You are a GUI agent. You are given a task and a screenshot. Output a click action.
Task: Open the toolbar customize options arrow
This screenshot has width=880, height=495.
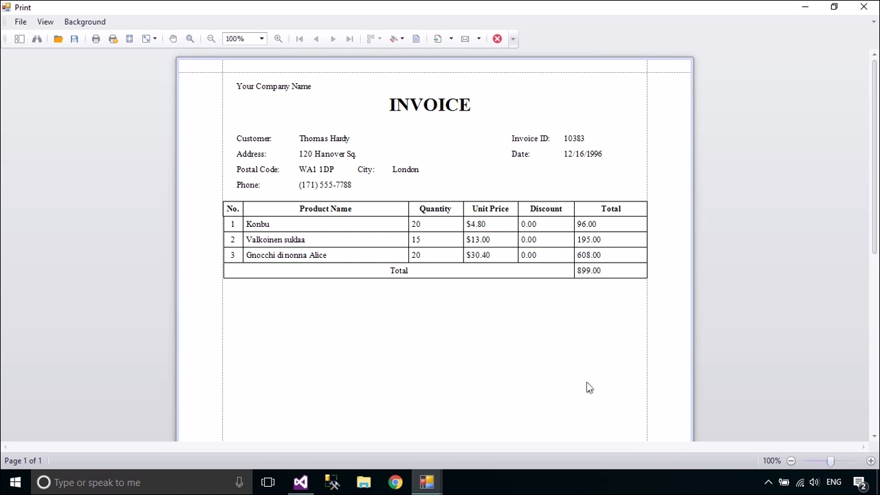pos(513,39)
